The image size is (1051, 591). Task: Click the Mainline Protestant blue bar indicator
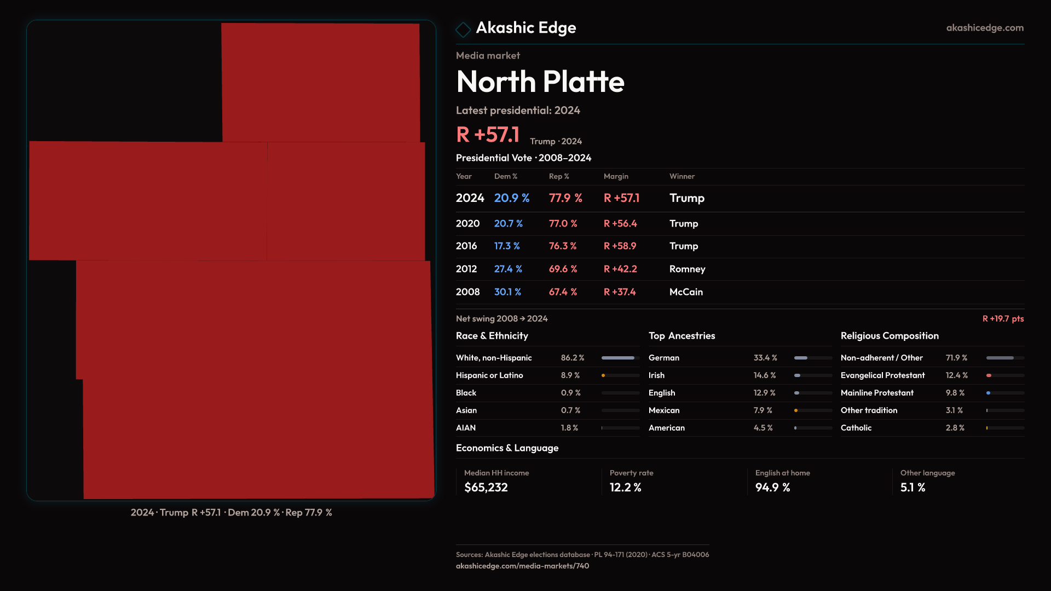[989, 393]
